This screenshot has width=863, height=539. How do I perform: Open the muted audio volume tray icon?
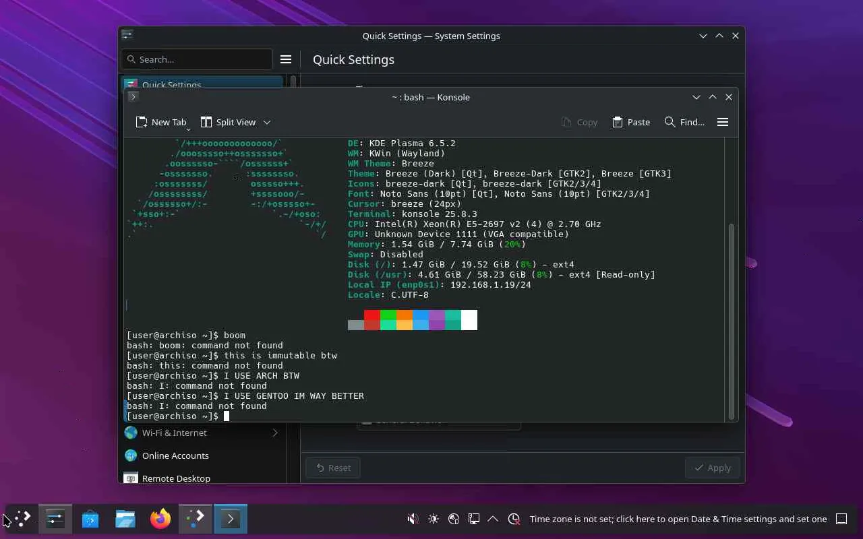(x=413, y=519)
